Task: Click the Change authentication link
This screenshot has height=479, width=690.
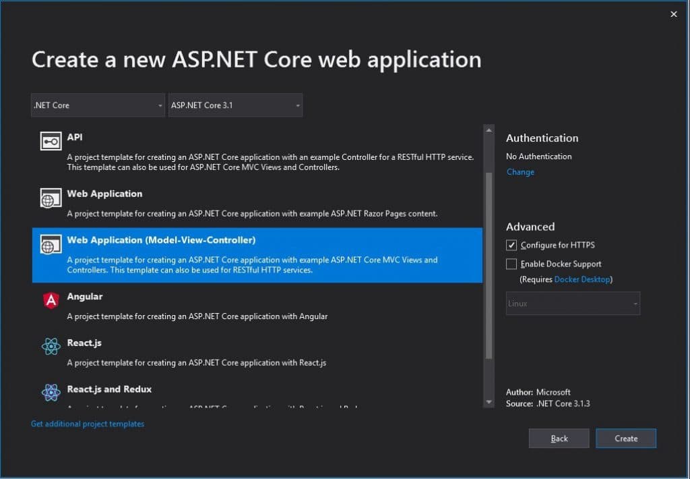Action: click(x=520, y=172)
